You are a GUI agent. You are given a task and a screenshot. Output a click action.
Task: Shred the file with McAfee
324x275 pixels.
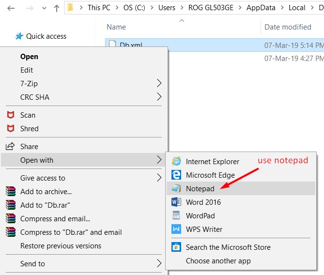29,128
